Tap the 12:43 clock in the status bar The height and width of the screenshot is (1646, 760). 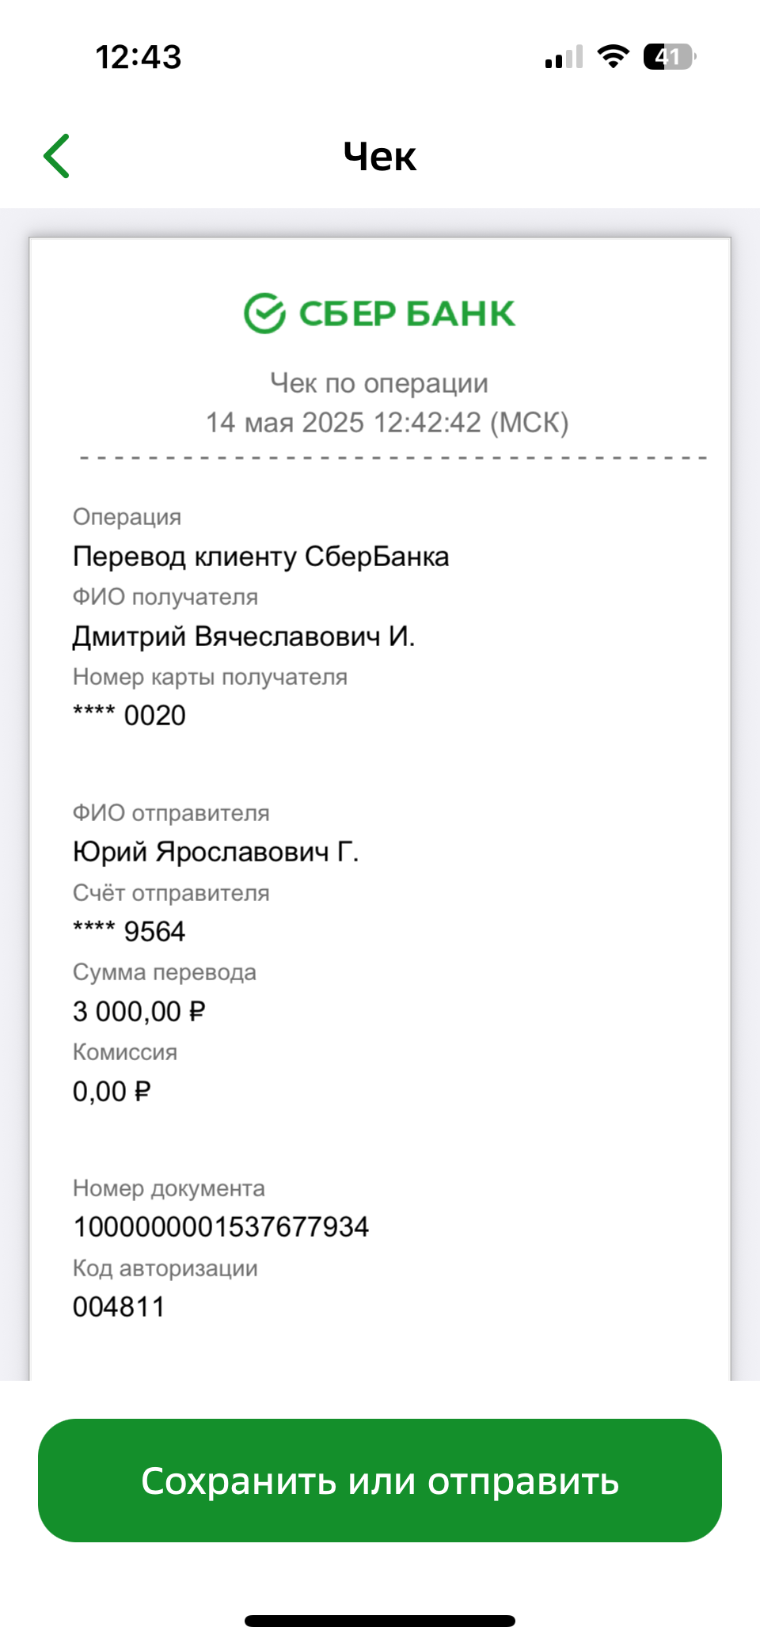(139, 57)
